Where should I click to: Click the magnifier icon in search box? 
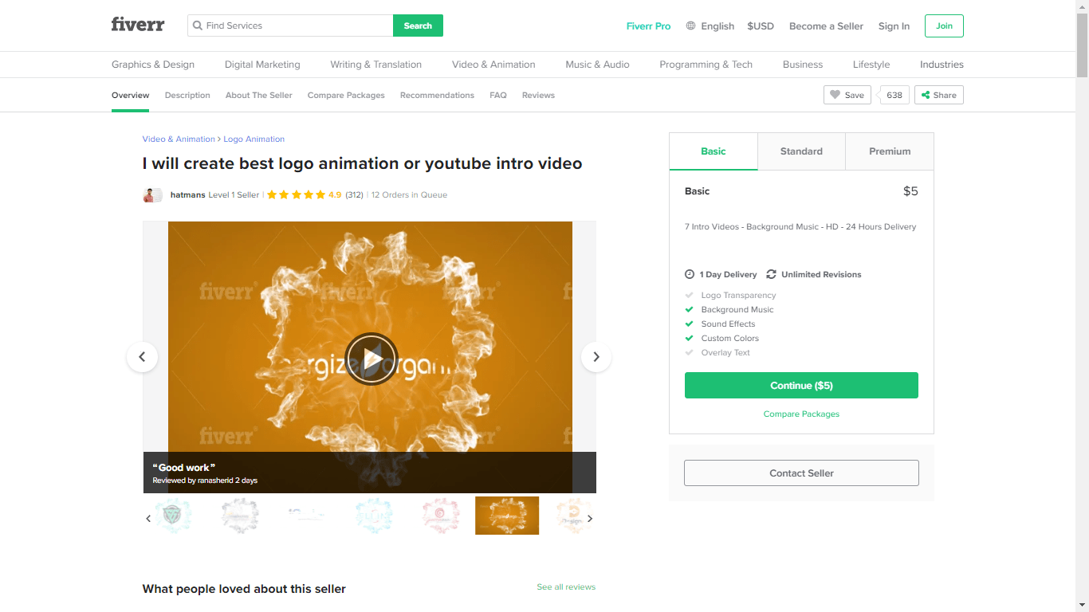click(198, 25)
